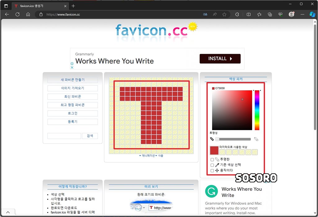The width and height of the screenshot is (318, 217).
Task: Click 새 파비콘 만들기 menu item
Action: click(x=73, y=80)
